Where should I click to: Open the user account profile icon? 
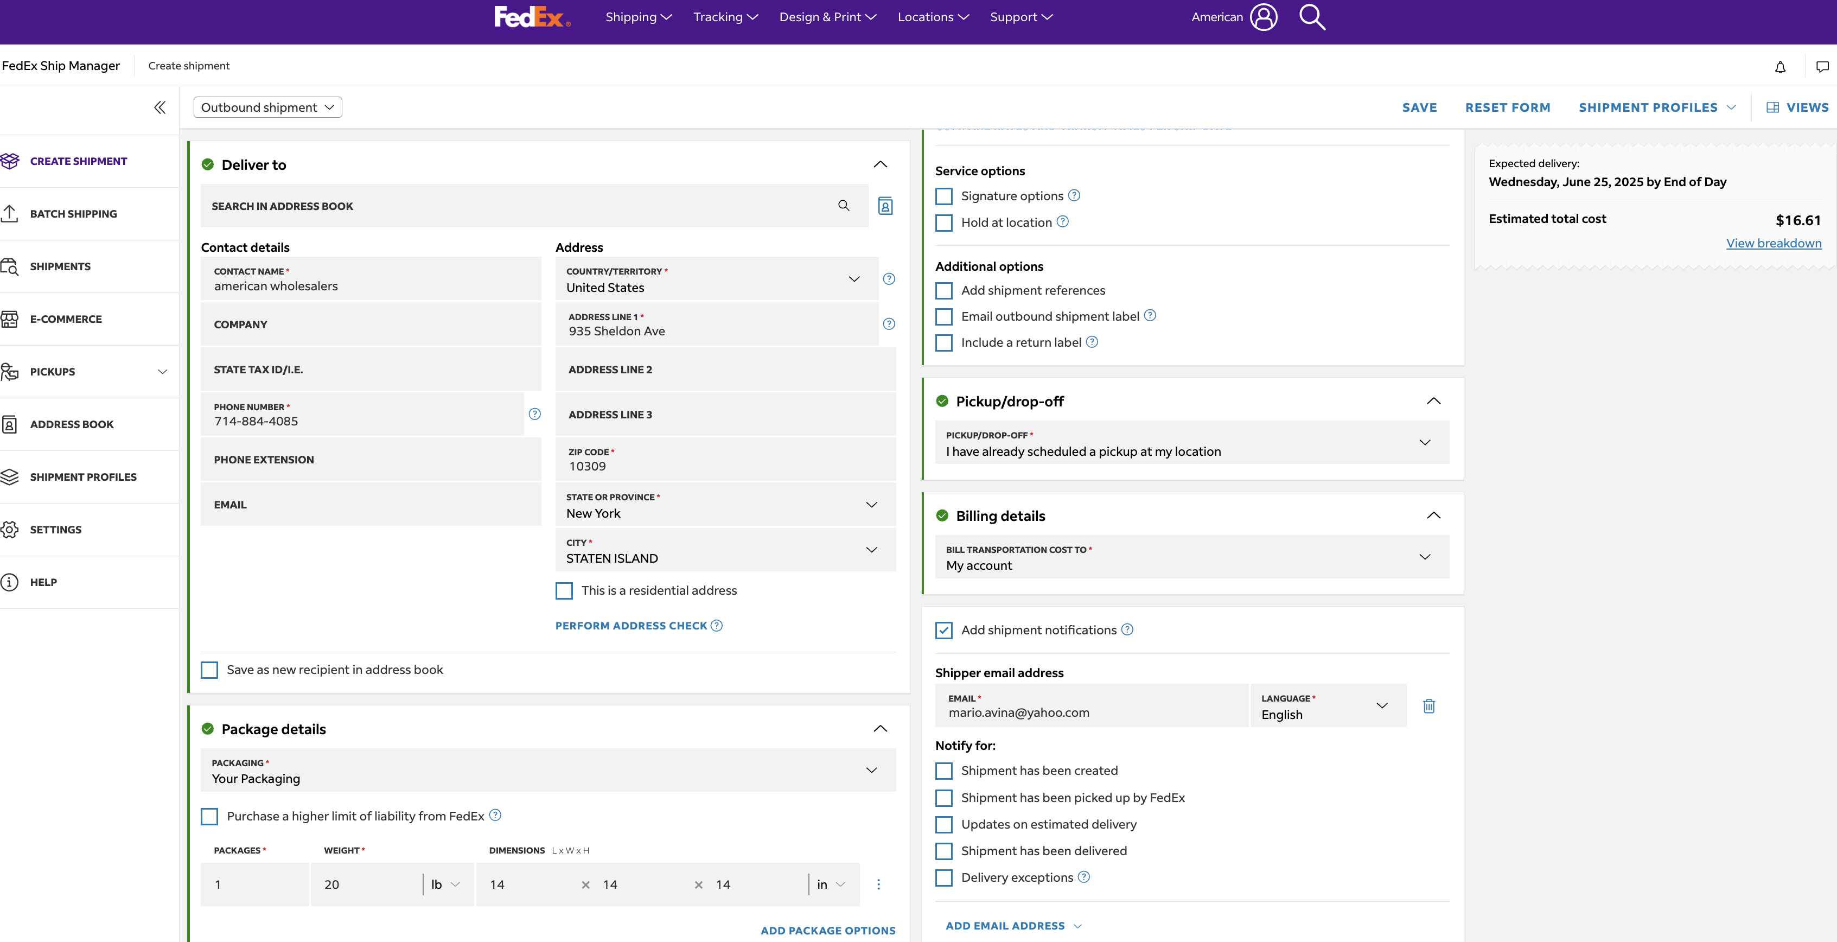[x=1264, y=16]
